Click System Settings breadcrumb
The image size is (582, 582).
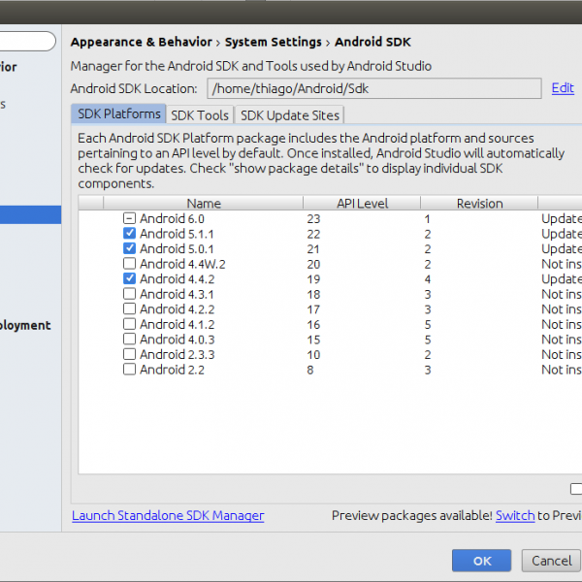coord(274,42)
